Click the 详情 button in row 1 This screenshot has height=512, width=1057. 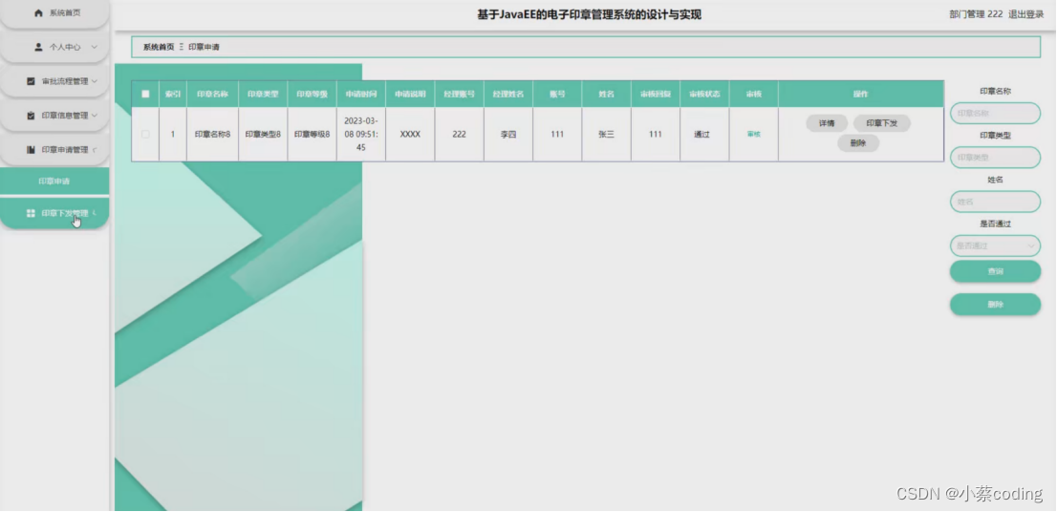tap(827, 123)
